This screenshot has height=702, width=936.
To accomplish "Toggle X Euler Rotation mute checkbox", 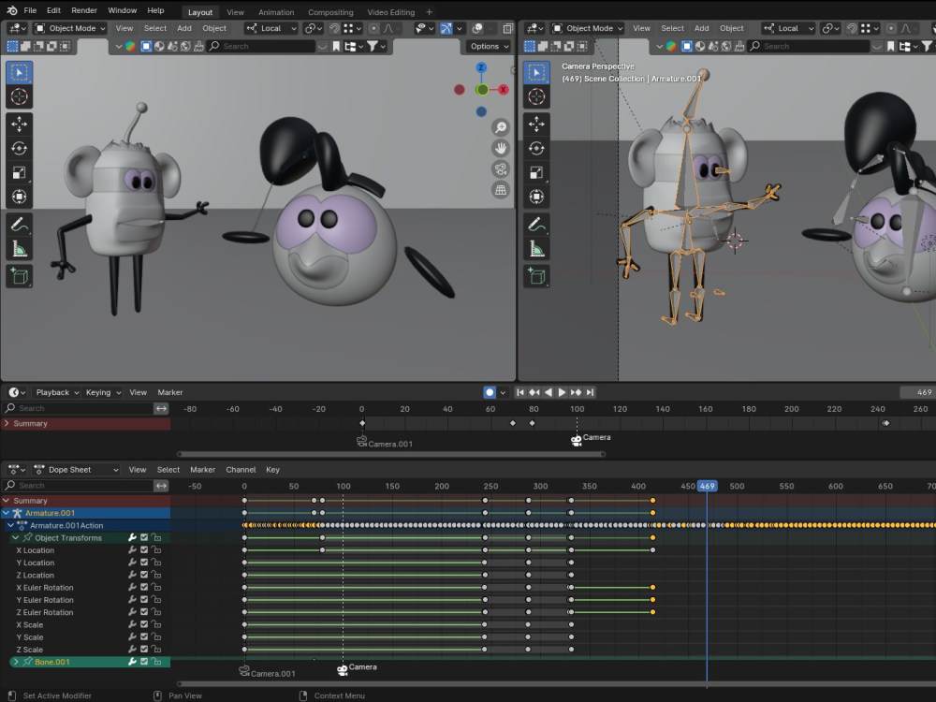I will [144, 588].
